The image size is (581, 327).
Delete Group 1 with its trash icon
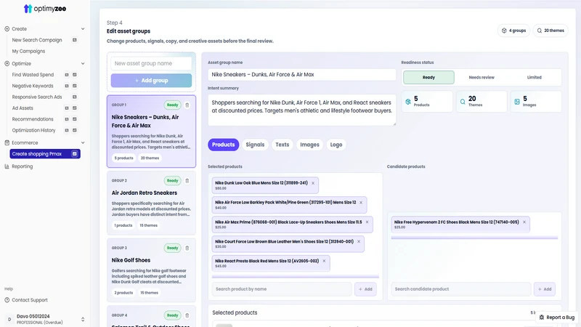[187, 105]
